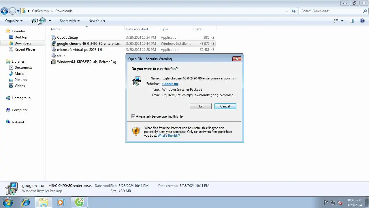Close the Open File Security Warning dialog

pos(237,59)
